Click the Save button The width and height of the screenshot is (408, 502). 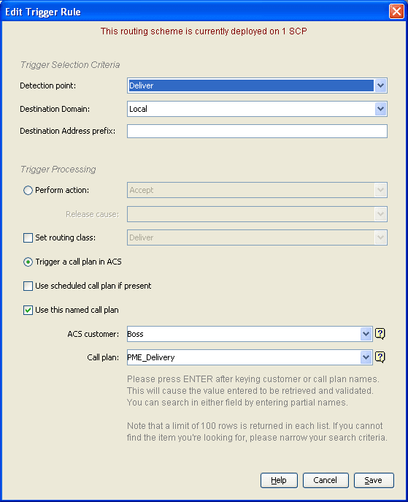(x=374, y=480)
